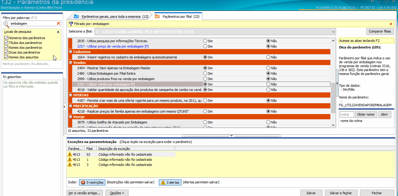This screenshot has height=196, width=398.
Task: Remove the filter using the red X on the yellow bar
Action: 391,24
